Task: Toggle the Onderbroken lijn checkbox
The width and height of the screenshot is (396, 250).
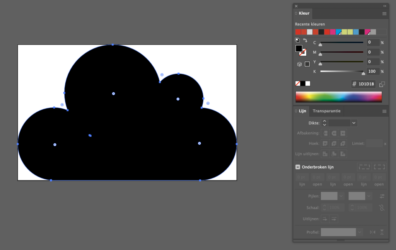Action: (298, 167)
